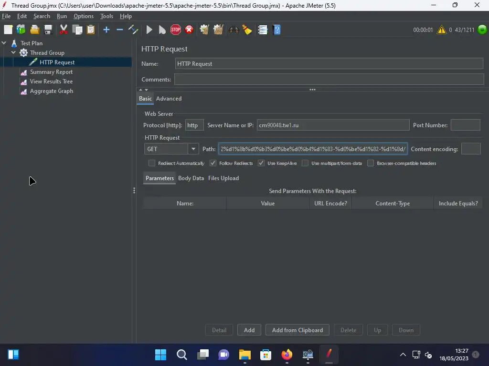Select the Parameters tab

coord(159,178)
